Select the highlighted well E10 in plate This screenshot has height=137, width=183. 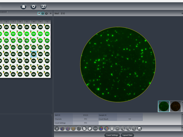point(34,54)
